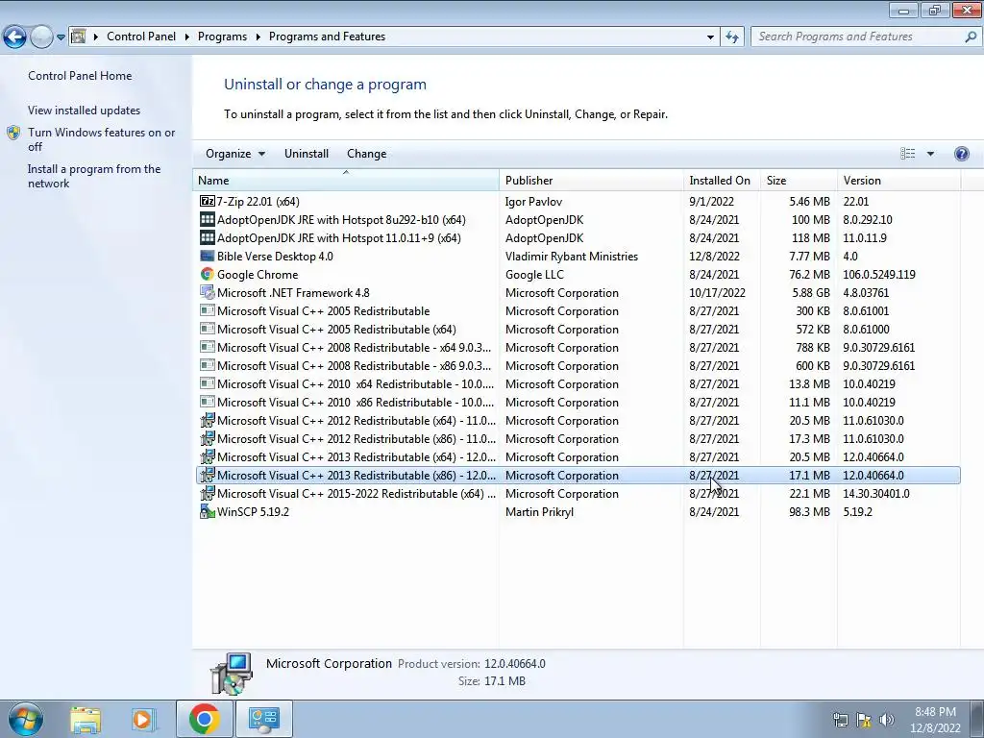Click the Uninstall toolbar button
984x738 pixels.
pyautogui.click(x=307, y=154)
